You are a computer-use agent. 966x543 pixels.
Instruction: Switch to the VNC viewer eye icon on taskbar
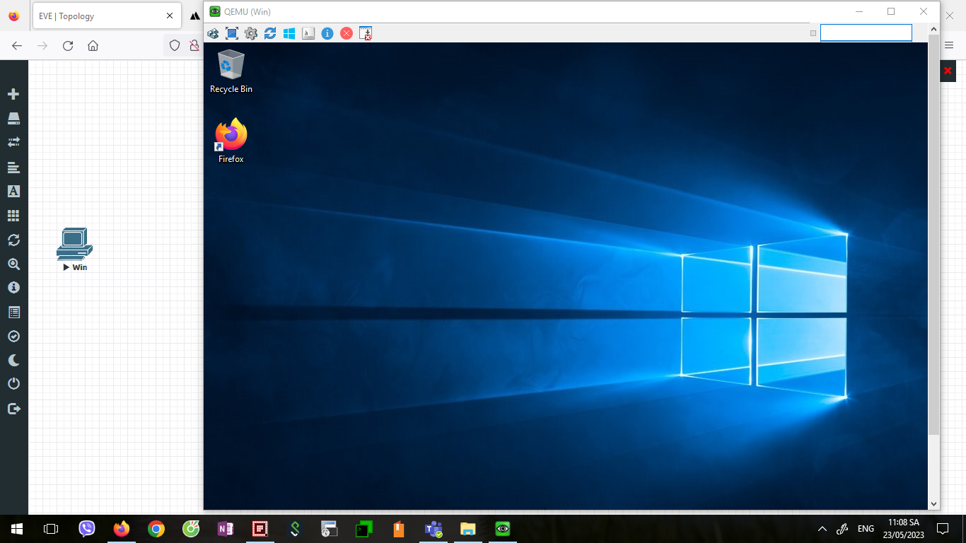[503, 528]
